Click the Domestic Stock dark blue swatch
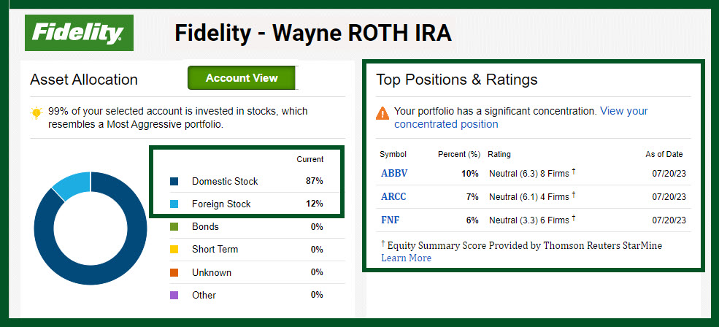This screenshot has height=327, width=719. [174, 181]
